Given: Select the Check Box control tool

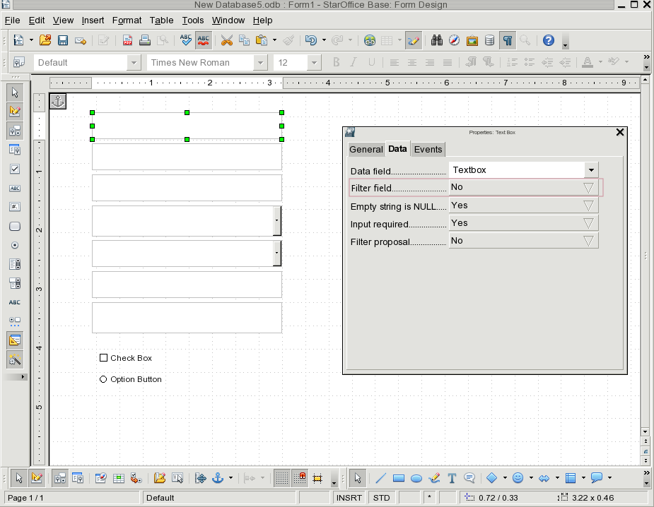Looking at the screenshot, I should (15, 169).
